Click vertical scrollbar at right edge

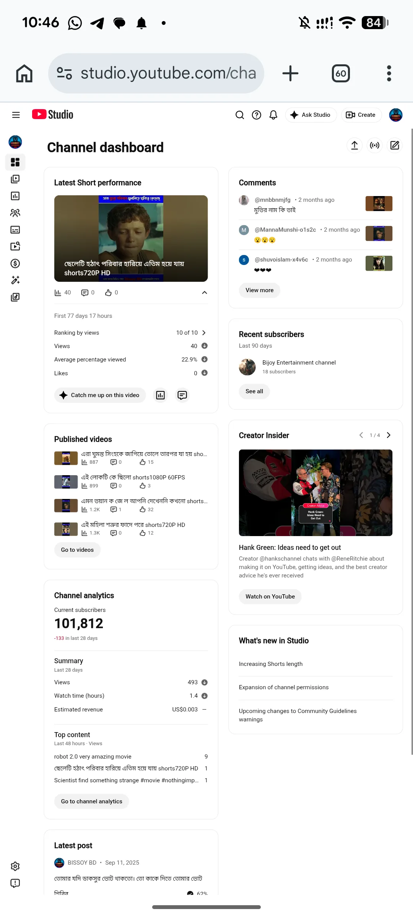tap(412, 442)
